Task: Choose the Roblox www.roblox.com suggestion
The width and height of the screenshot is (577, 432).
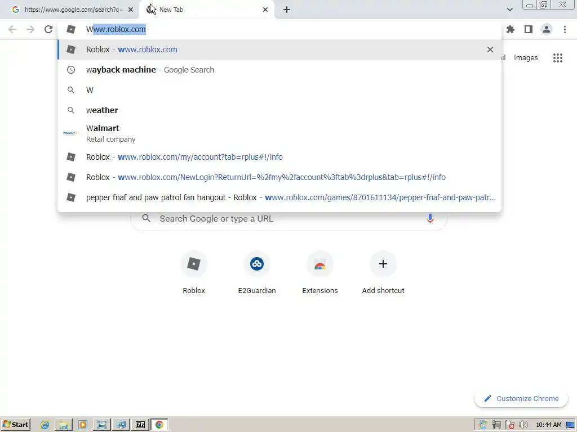Action: 279,49
